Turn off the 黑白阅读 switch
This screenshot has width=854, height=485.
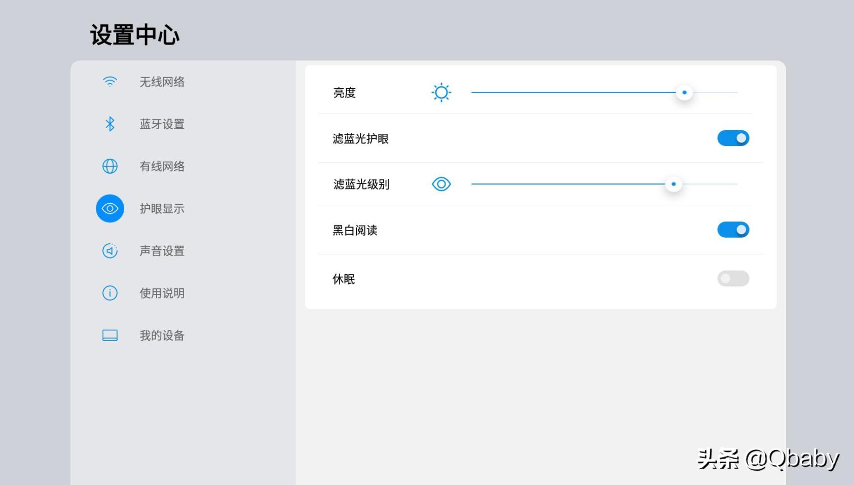[x=733, y=230]
